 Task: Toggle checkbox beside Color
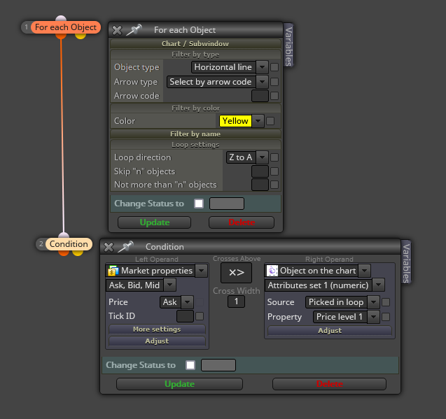270,121
